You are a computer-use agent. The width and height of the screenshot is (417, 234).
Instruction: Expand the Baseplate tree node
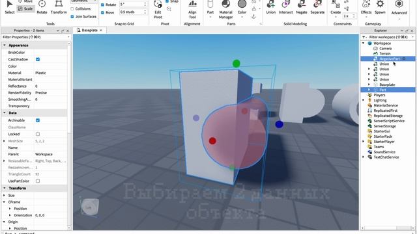tap(369, 84)
